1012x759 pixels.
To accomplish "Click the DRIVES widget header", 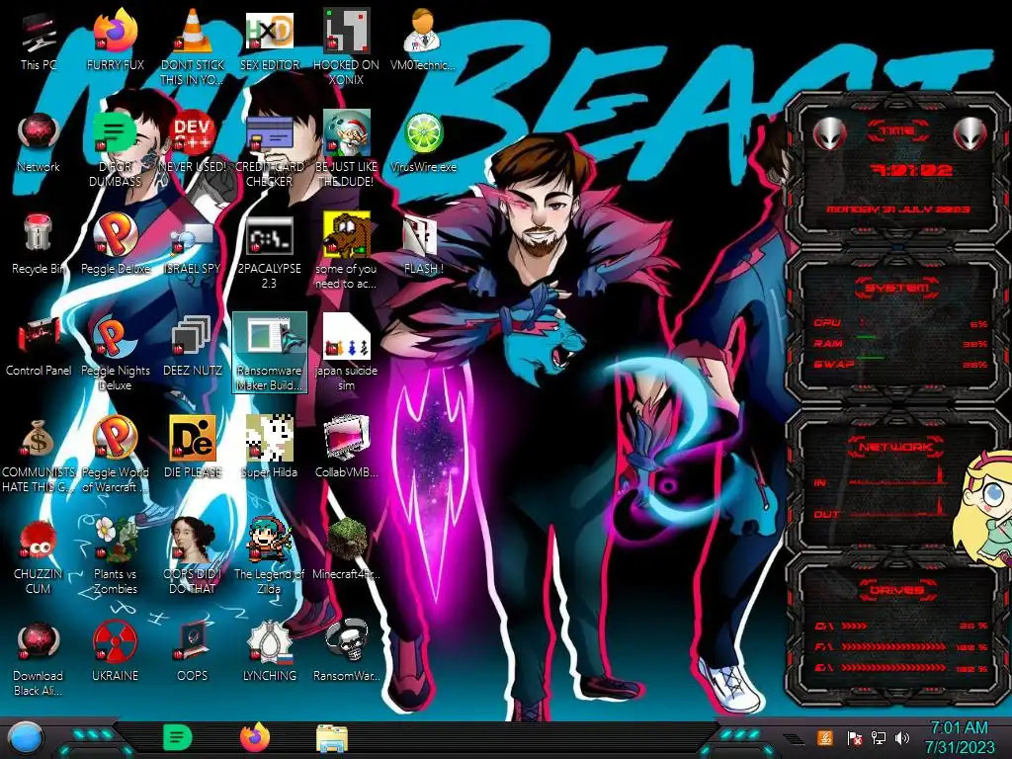I will (x=895, y=589).
